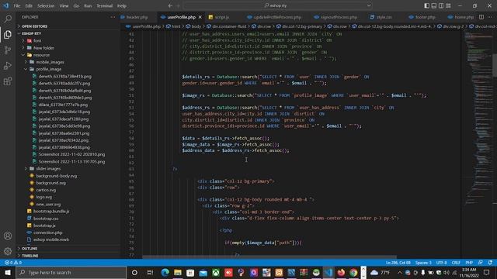Open bootstrap.css file
This screenshot has width=497, height=279.
click(46, 219)
